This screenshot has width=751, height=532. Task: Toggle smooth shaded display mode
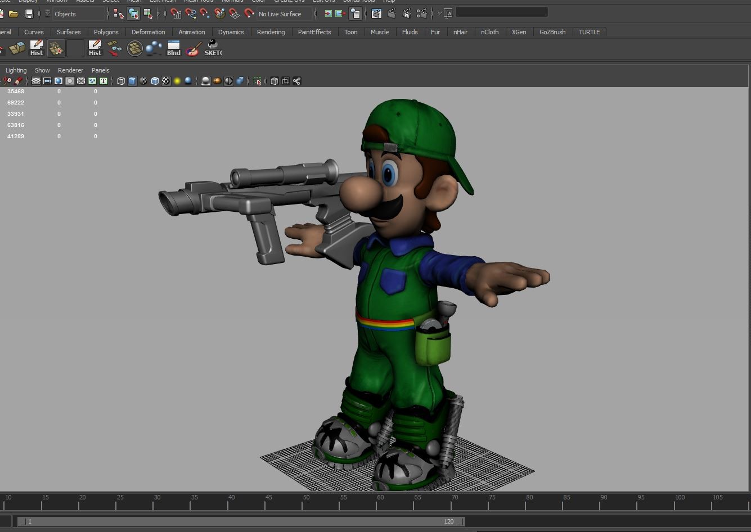pyautogui.click(x=133, y=80)
